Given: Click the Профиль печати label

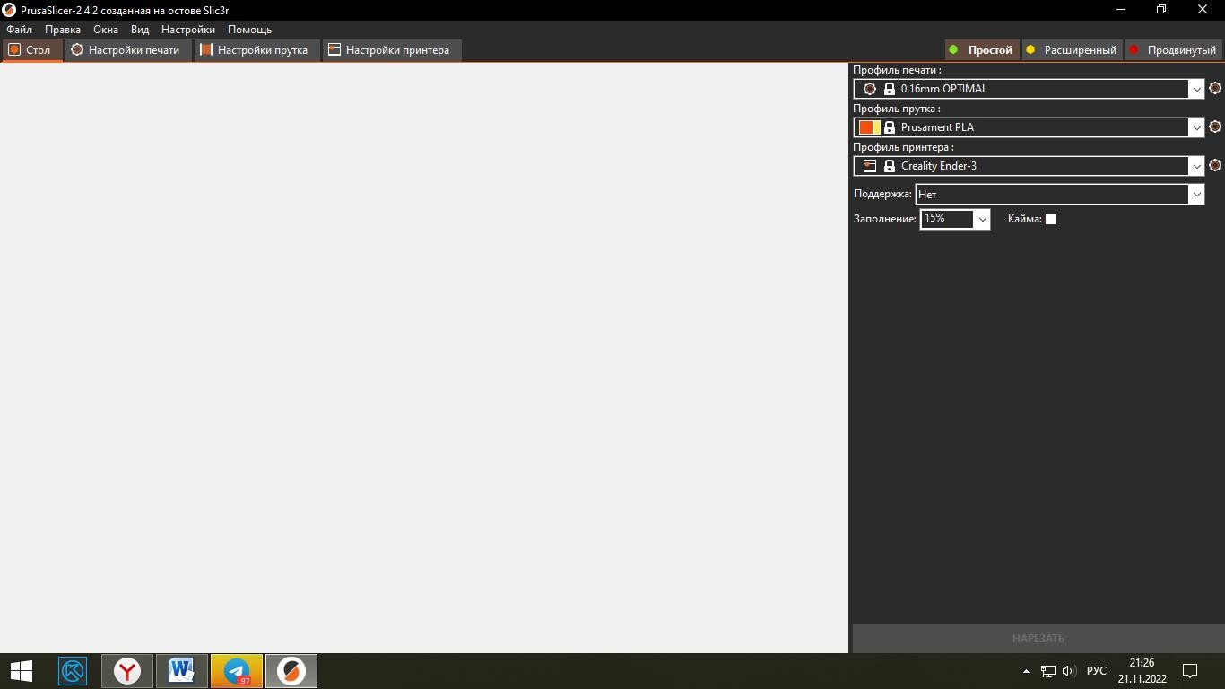Looking at the screenshot, I should coord(897,70).
